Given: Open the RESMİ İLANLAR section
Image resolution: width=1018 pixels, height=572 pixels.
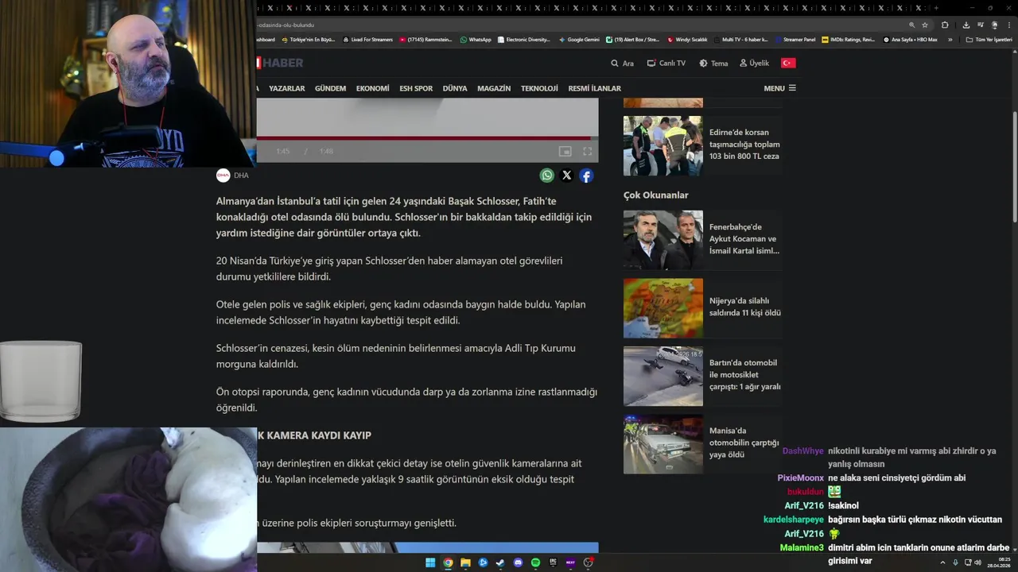Looking at the screenshot, I should [594, 88].
